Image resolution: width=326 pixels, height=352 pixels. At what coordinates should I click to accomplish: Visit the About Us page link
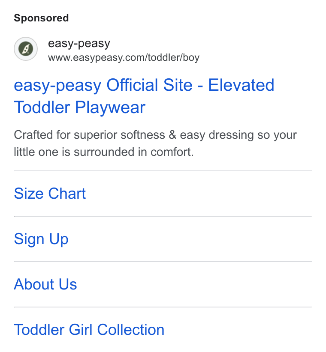(x=45, y=284)
